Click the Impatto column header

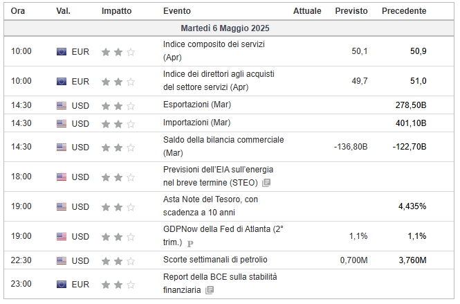click(116, 11)
